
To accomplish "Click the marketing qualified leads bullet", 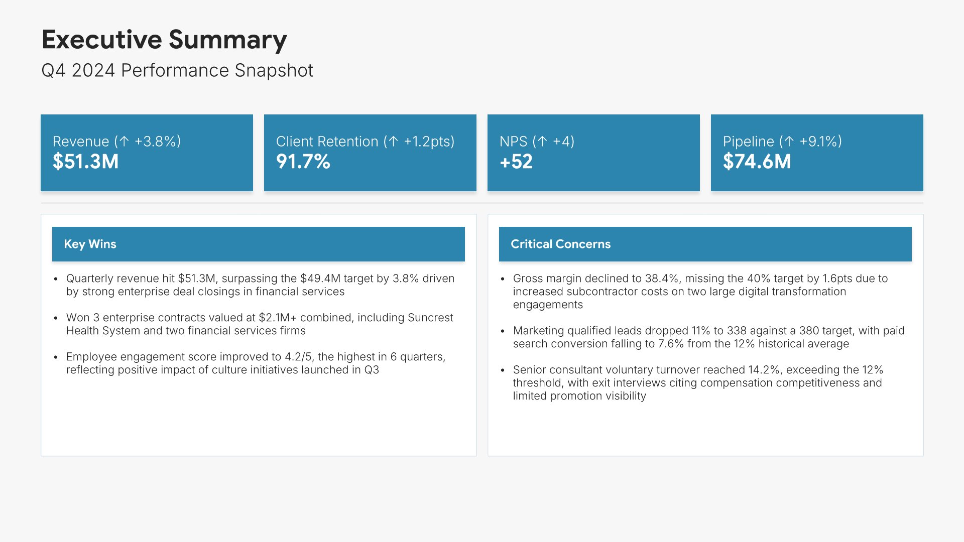I will [x=708, y=337].
